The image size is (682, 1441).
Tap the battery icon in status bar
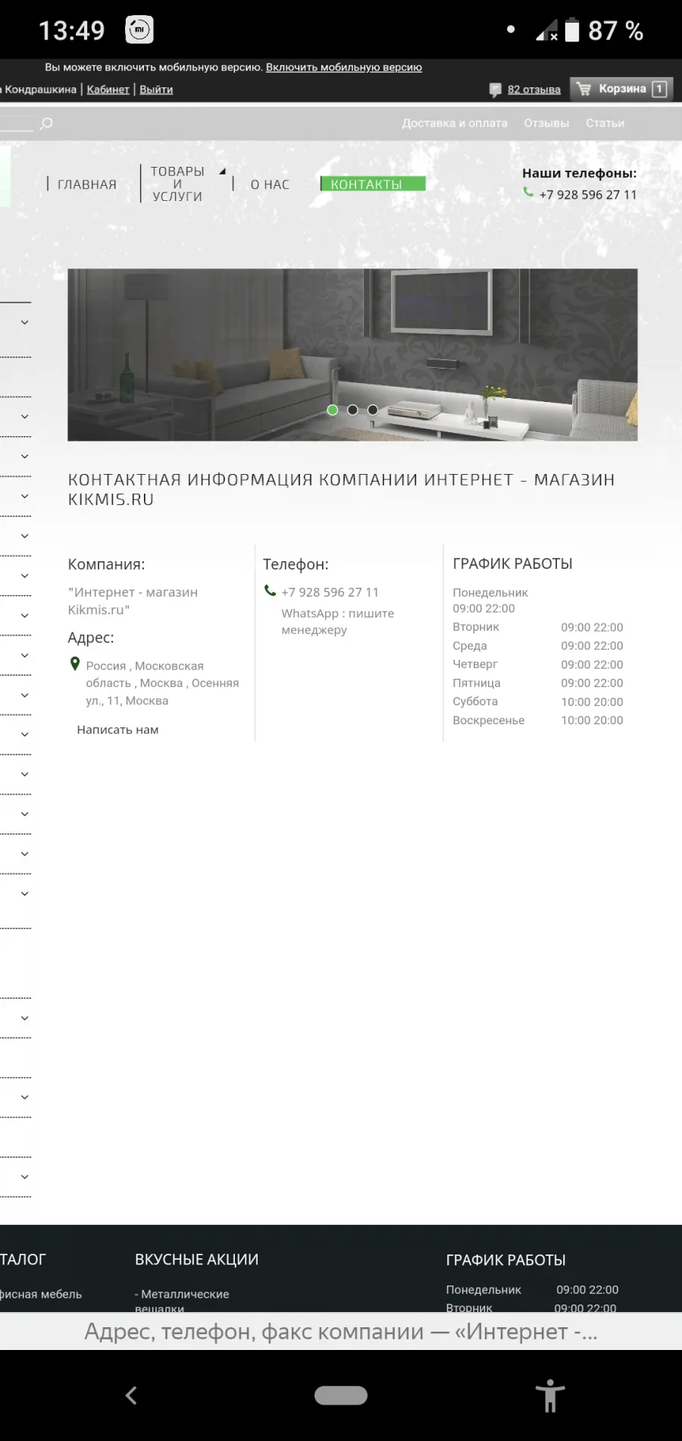(572, 30)
